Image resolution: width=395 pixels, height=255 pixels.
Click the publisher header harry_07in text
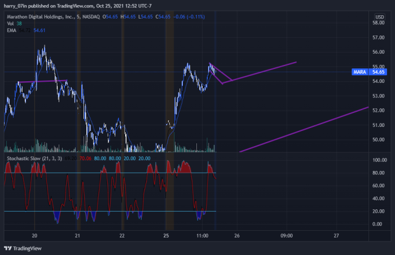tap(15, 6)
